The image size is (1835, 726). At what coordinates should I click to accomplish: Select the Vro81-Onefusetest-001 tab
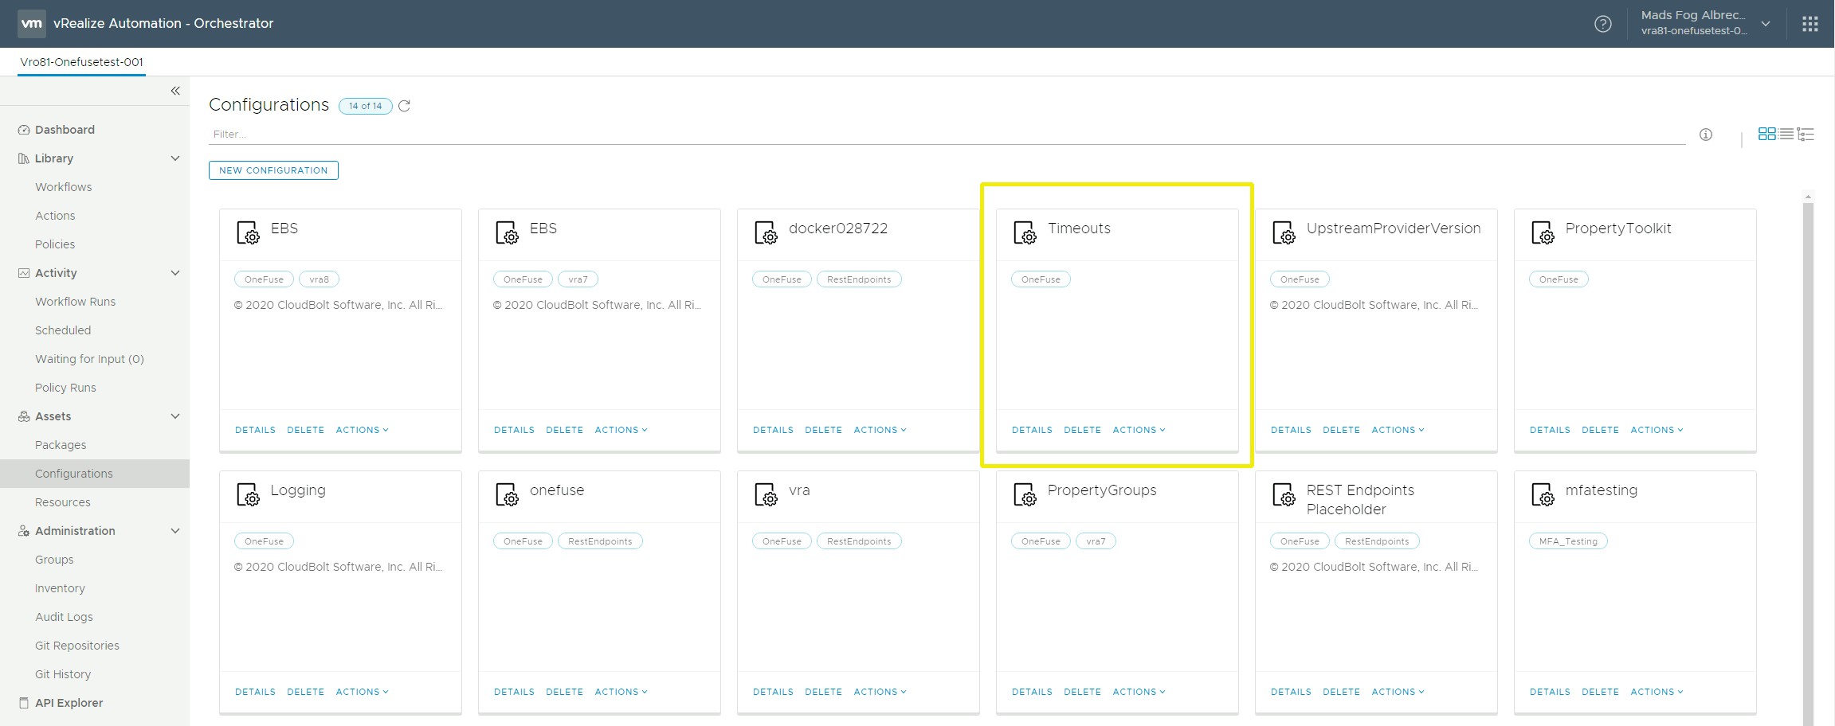[81, 62]
